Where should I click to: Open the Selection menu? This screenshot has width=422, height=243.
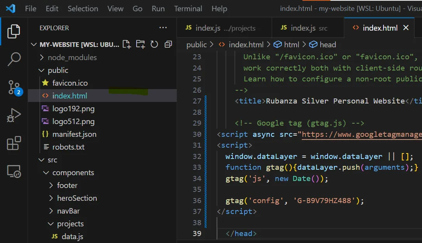83,9
